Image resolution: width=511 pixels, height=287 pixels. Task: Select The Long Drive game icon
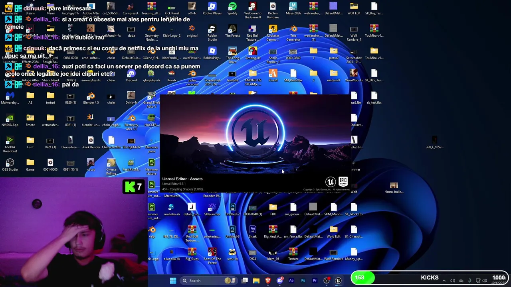(x=232, y=55)
